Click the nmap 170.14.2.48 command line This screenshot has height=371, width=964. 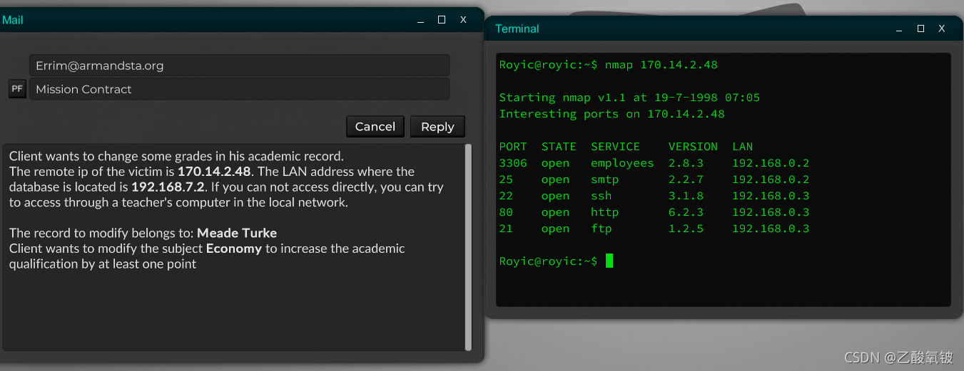608,65
